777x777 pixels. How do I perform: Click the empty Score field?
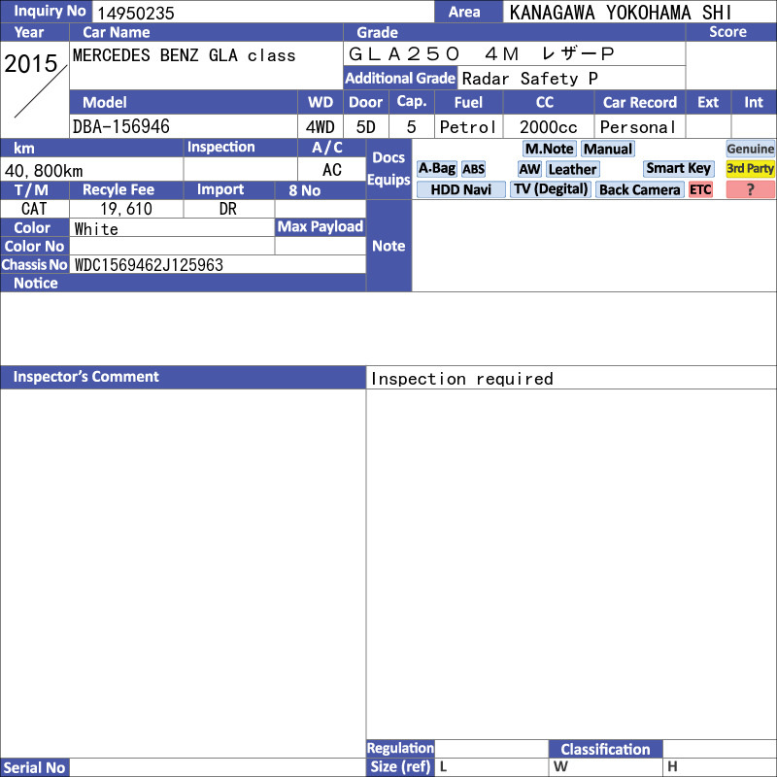[x=731, y=65]
